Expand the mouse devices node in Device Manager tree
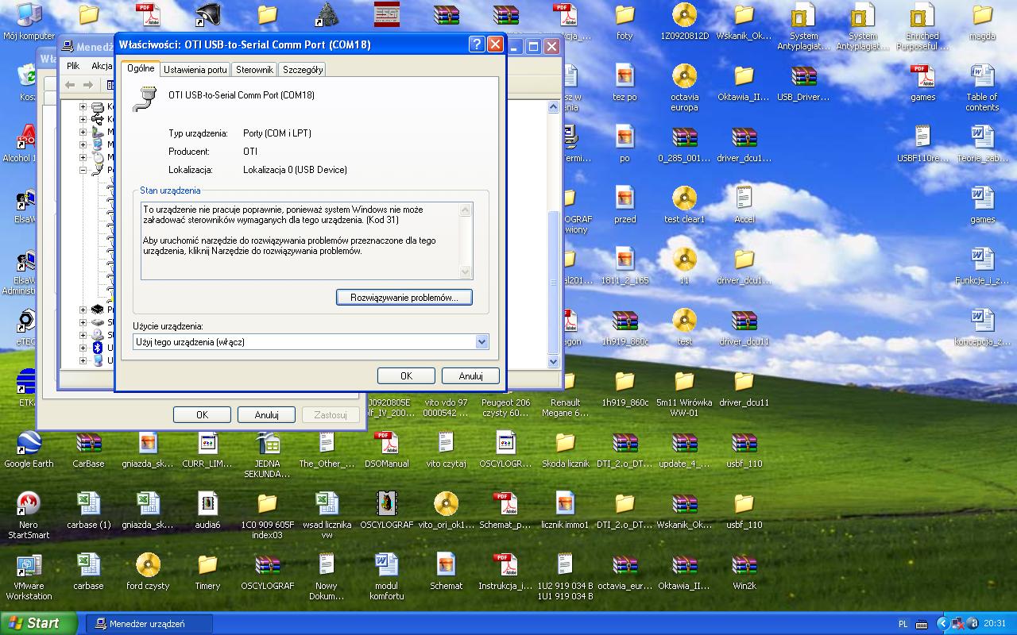The image size is (1017, 635). [x=83, y=157]
